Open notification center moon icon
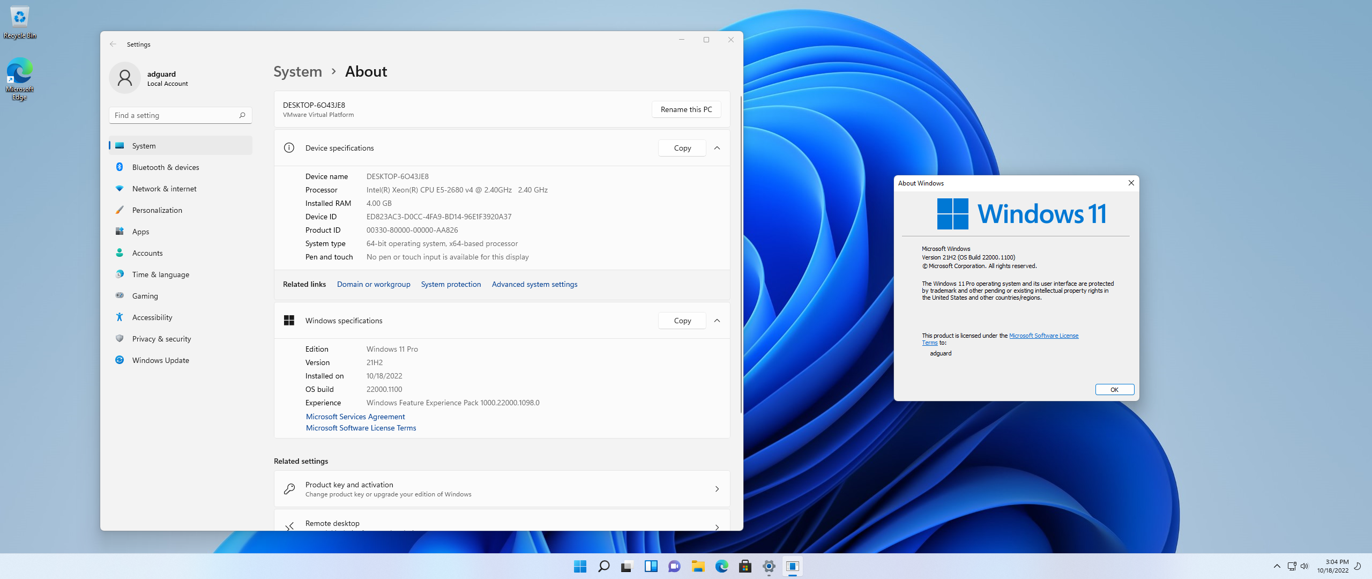Viewport: 1372px width, 579px height. (x=1358, y=566)
